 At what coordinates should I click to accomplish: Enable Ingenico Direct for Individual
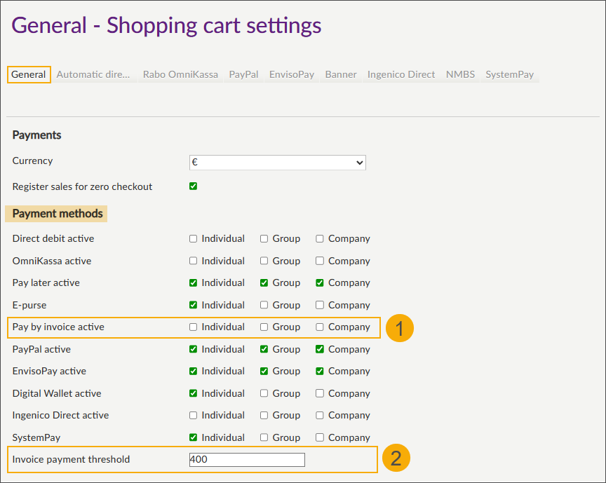coord(194,415)
